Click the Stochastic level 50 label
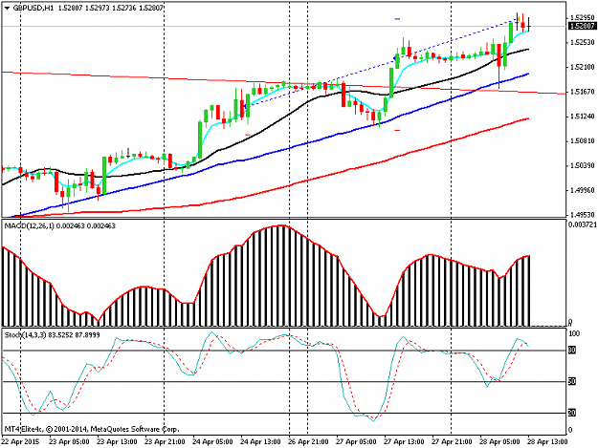 (572, 381)
